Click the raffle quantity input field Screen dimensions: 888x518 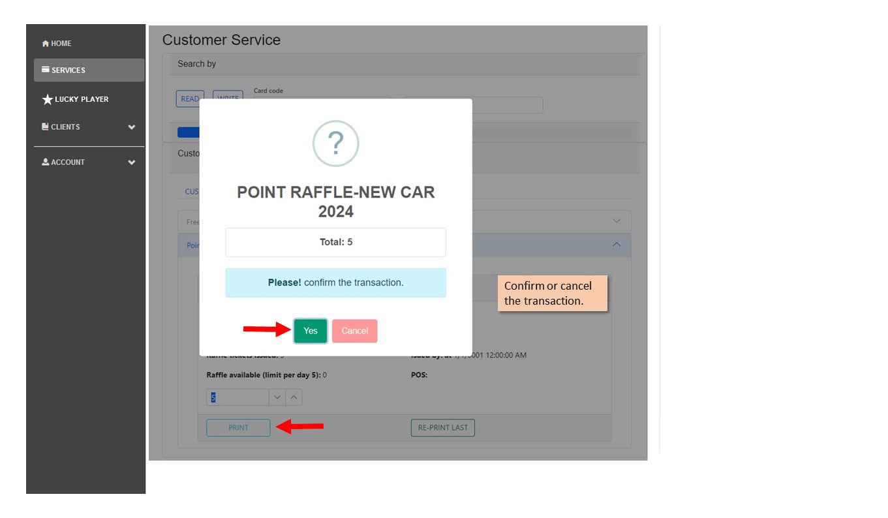[238, 397]
